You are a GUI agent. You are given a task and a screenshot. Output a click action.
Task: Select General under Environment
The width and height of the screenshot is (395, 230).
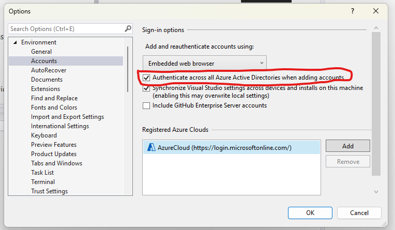click(x=41, y=52)
